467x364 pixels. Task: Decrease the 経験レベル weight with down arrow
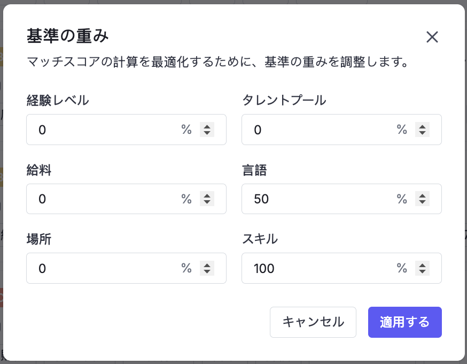(207, 133)
